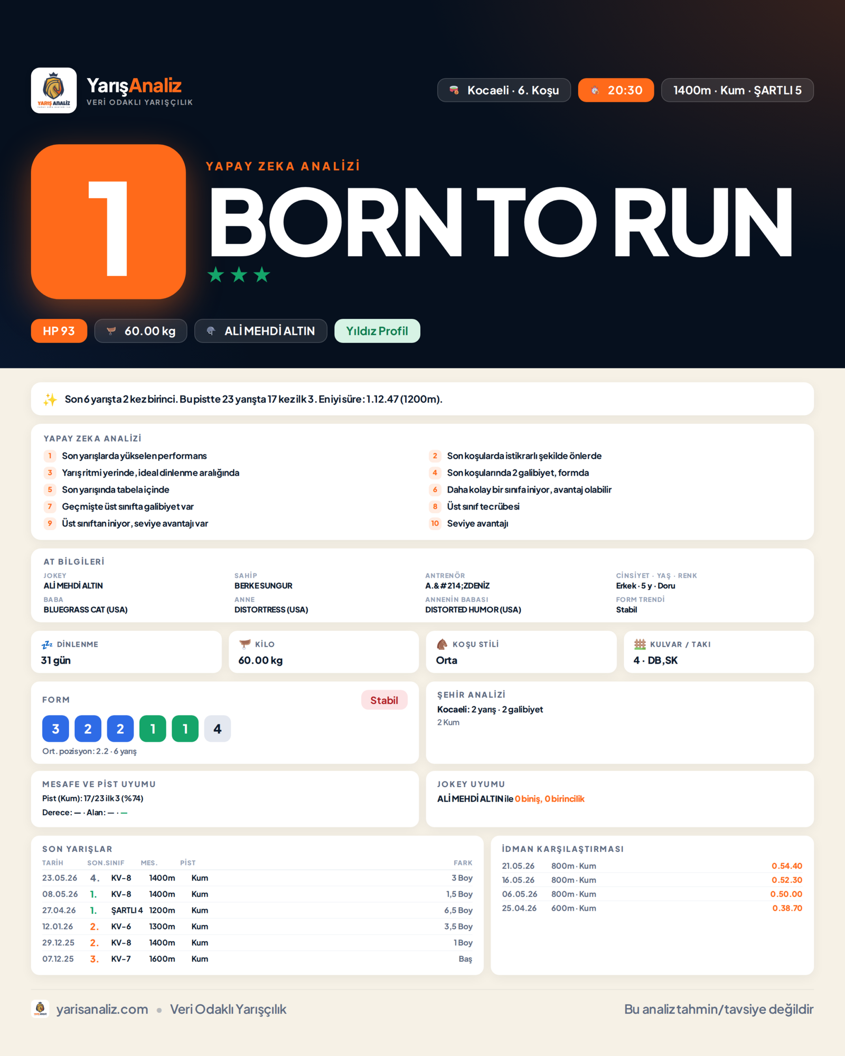The width and height of the screenshot is (845, 1056).
Task: Click the big orange number 1 tile
Action: (x=108, y=222)
